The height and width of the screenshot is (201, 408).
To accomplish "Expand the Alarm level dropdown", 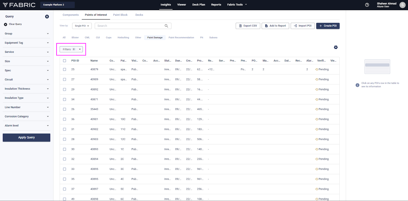I will 27,126.
